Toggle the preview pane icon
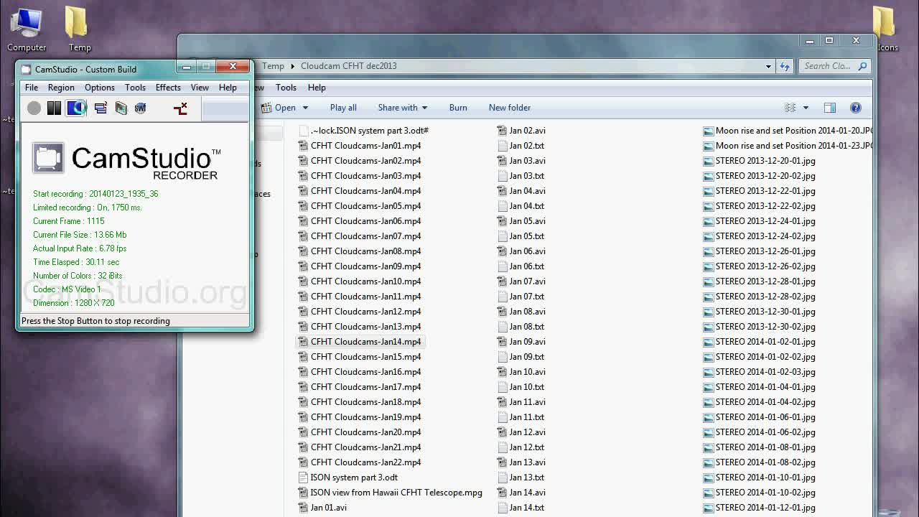Viewport: 919px width, 517px height. click(830, 108)
